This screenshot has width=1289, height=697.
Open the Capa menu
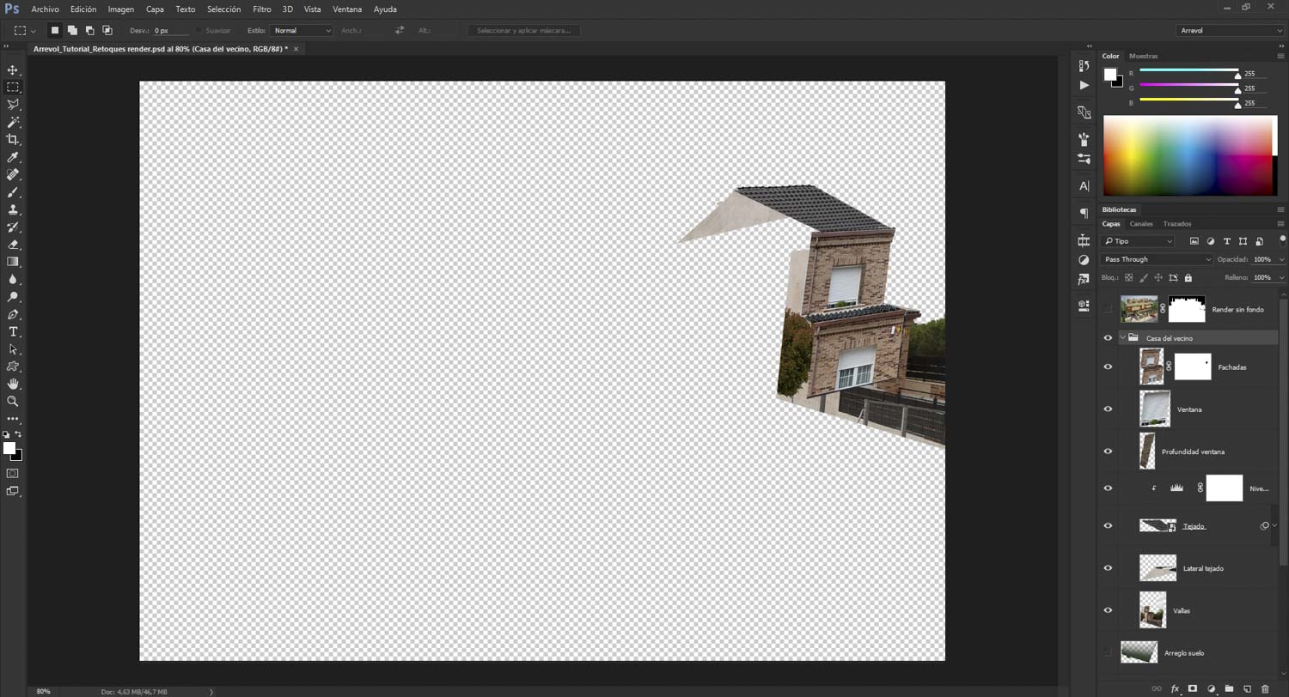(155, 9)
